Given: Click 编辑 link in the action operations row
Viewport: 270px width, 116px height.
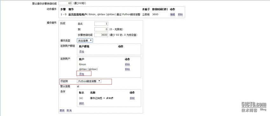Looking at the screenshot, I should [172, 15].
